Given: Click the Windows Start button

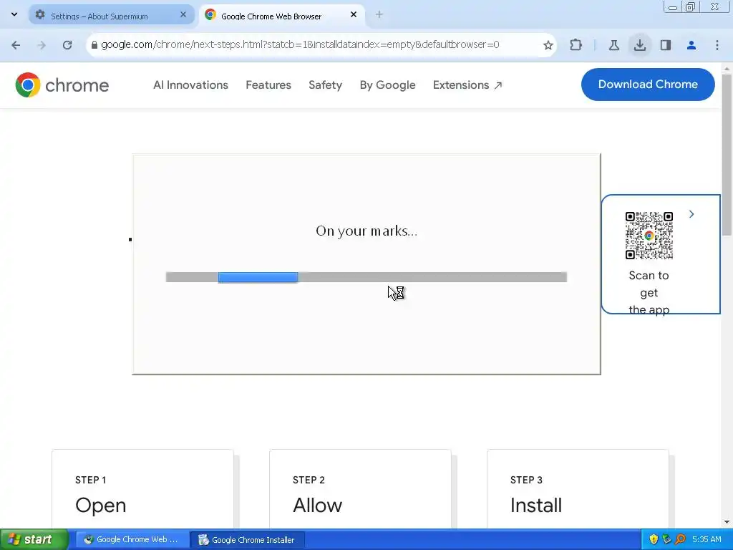Looking at the screenshot, I should [x=34, y=540].
